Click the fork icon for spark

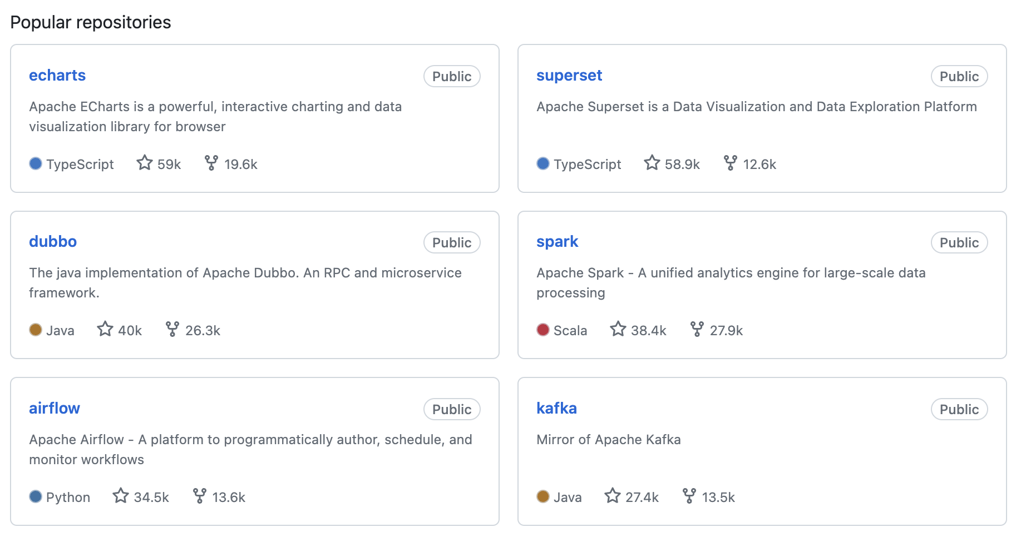[x=697, y=329]
